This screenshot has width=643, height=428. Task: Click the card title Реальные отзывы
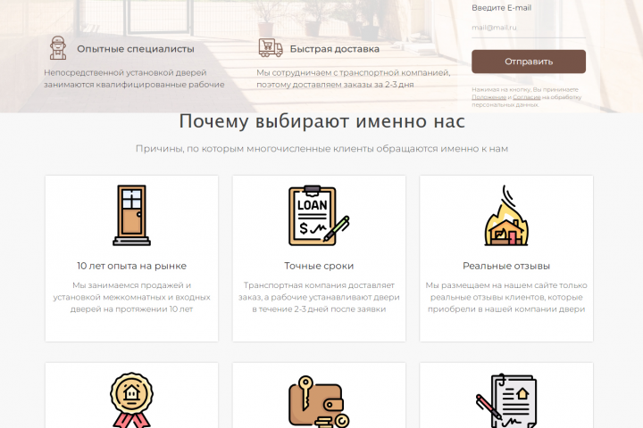click(x=506, y=266)
